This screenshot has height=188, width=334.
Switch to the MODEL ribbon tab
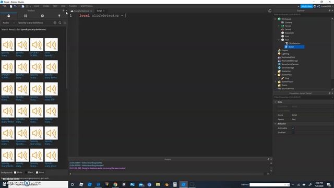[x=46, y=6]
